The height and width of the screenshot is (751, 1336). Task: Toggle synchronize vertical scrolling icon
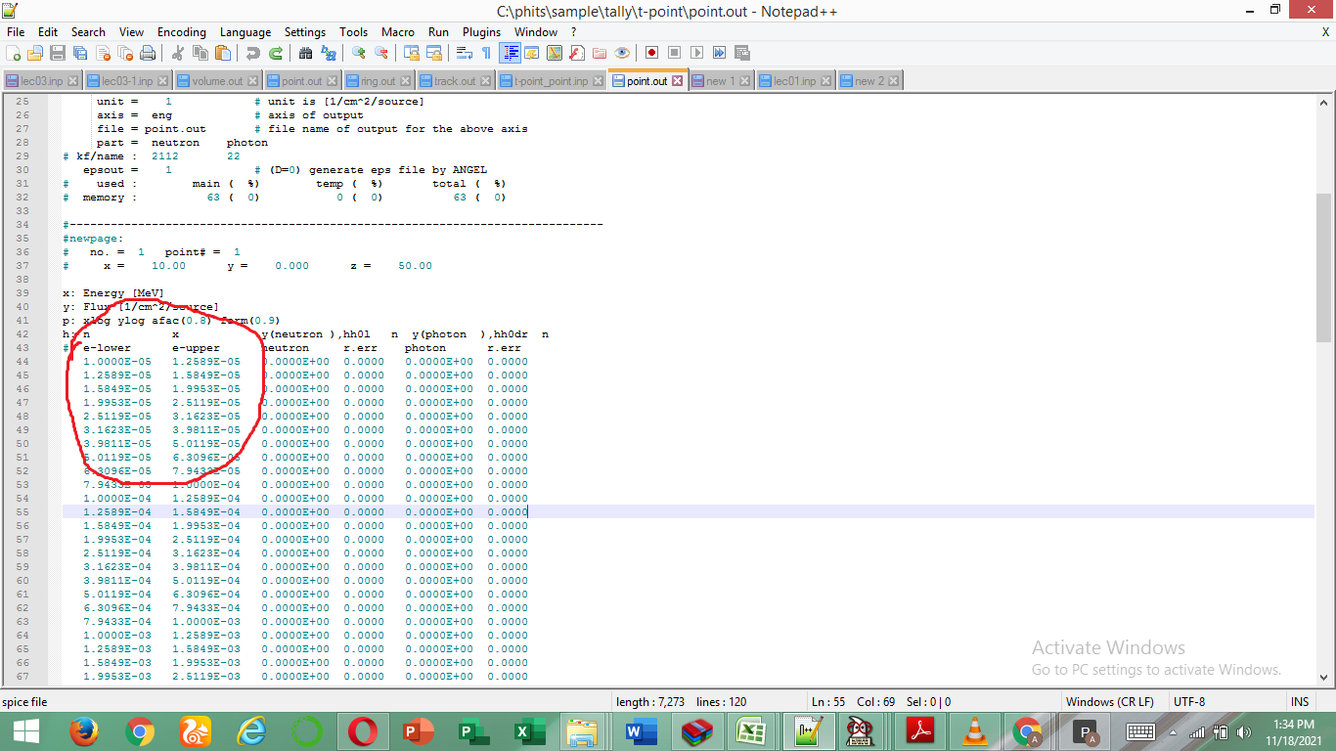tap(412, 53)
